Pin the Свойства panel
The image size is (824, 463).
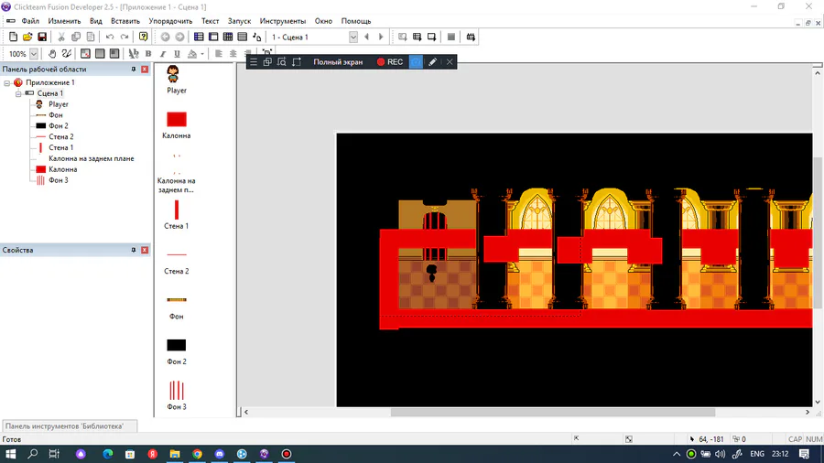coord(134,251)
